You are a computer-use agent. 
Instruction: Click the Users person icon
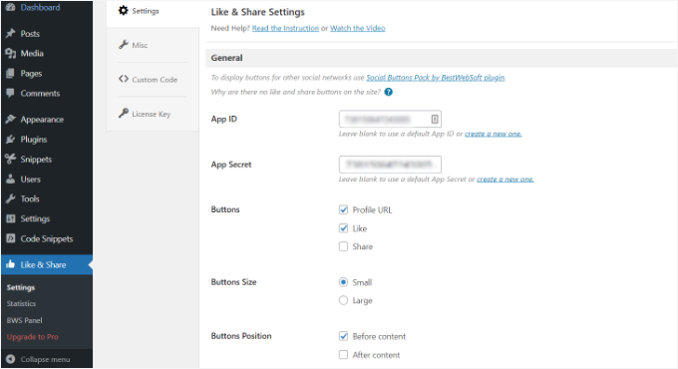pos(10,179)
